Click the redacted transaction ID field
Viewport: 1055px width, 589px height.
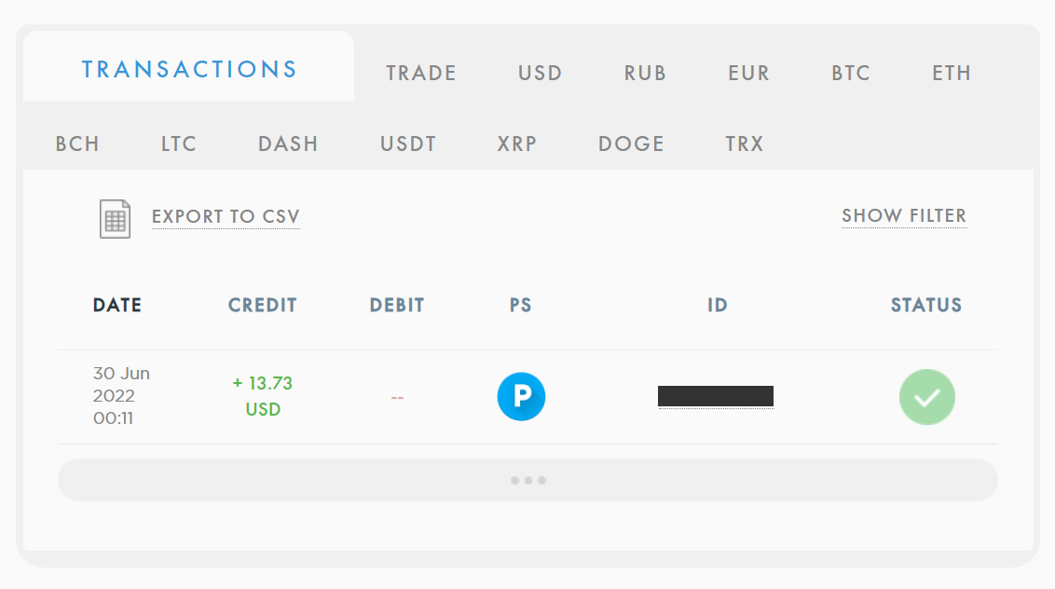(x=716, y=396)
